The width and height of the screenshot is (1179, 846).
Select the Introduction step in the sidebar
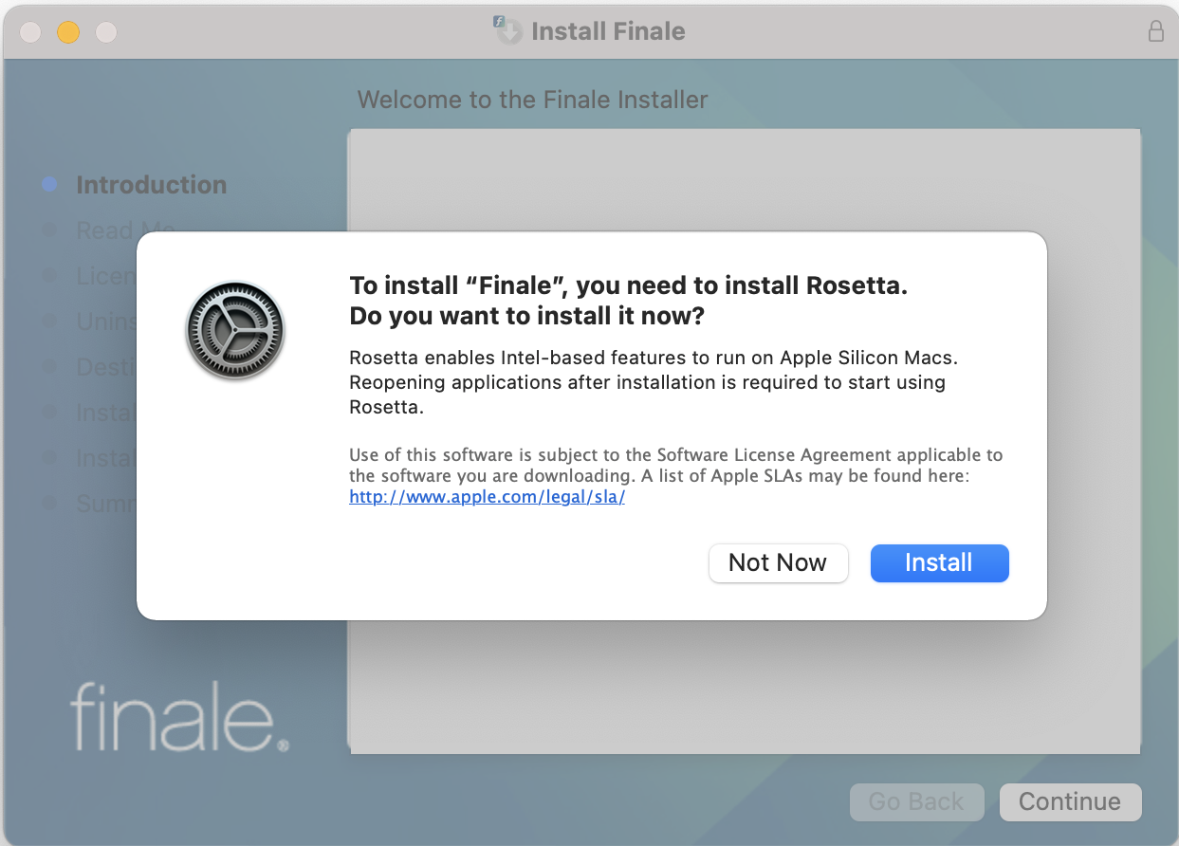point(151,185)
